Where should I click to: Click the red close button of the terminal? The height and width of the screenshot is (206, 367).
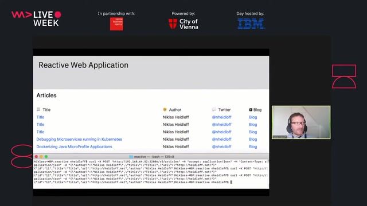tap(36, 157)
